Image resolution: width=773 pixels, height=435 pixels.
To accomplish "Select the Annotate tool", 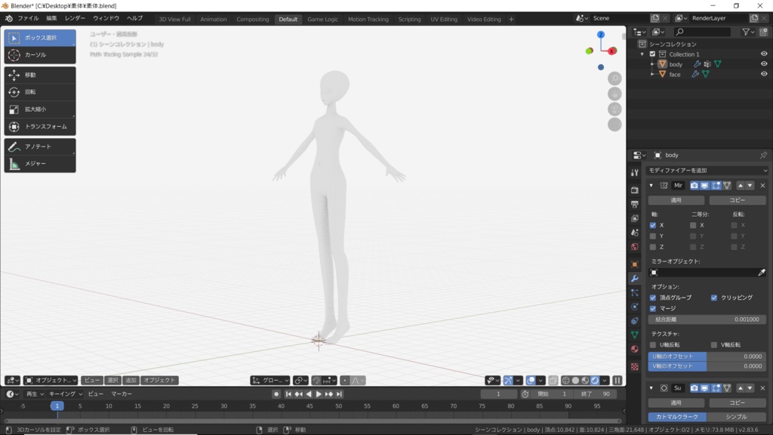I will pos(40,147).
